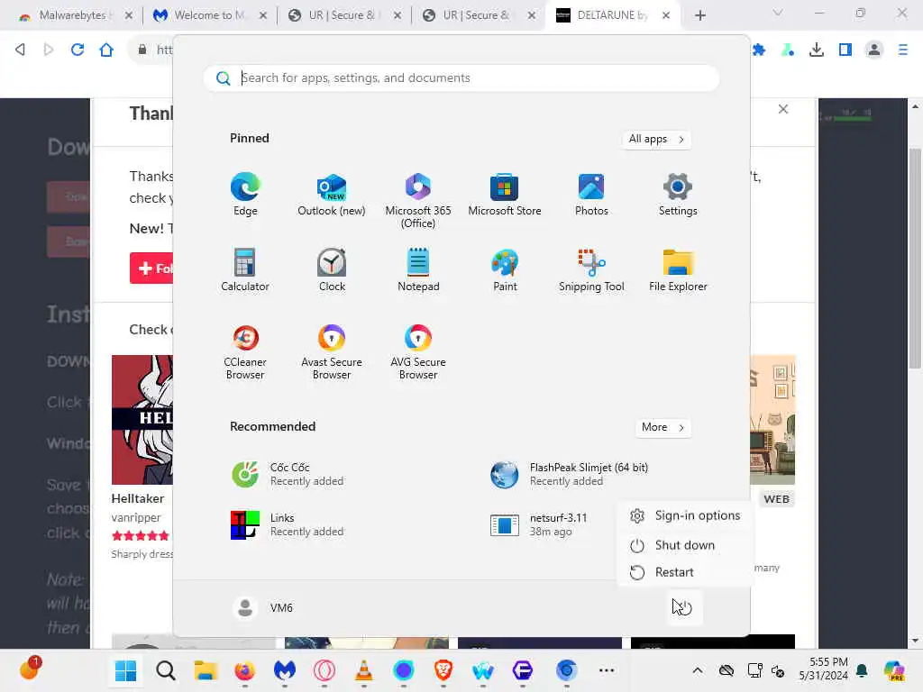
Task: Close the DELTARUNE tab
Action: (x=666, y=15)
